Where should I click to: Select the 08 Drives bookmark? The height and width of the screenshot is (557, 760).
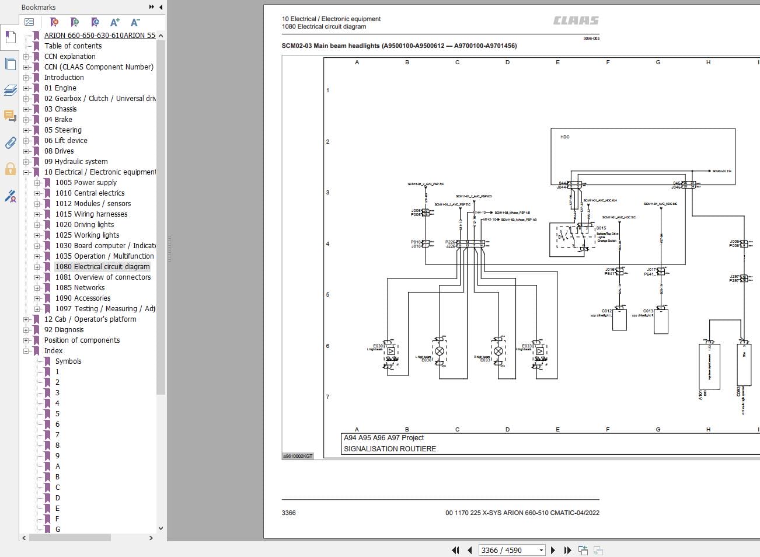59,151
